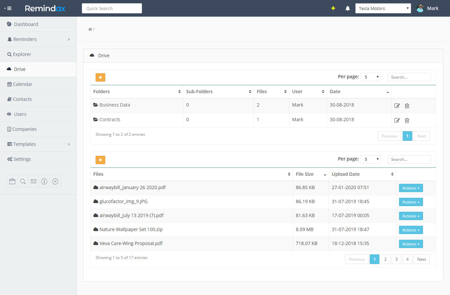
Task: Add a new folder with orange plus
Action: [x=100, y=77]
